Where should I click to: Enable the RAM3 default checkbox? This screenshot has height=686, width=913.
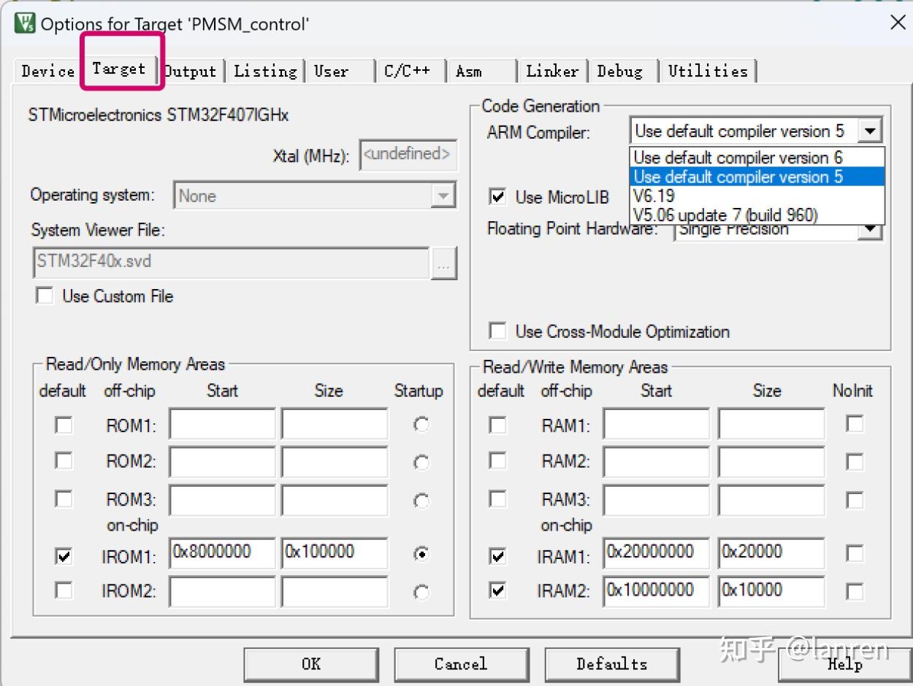click(497, 498)
